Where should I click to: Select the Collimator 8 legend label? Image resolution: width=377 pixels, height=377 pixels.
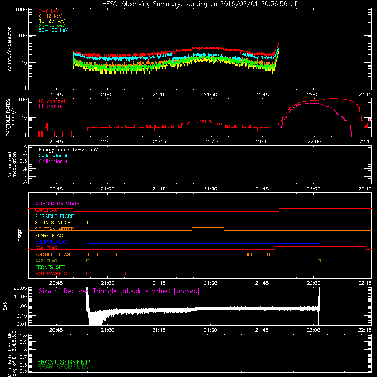point(53,156)
